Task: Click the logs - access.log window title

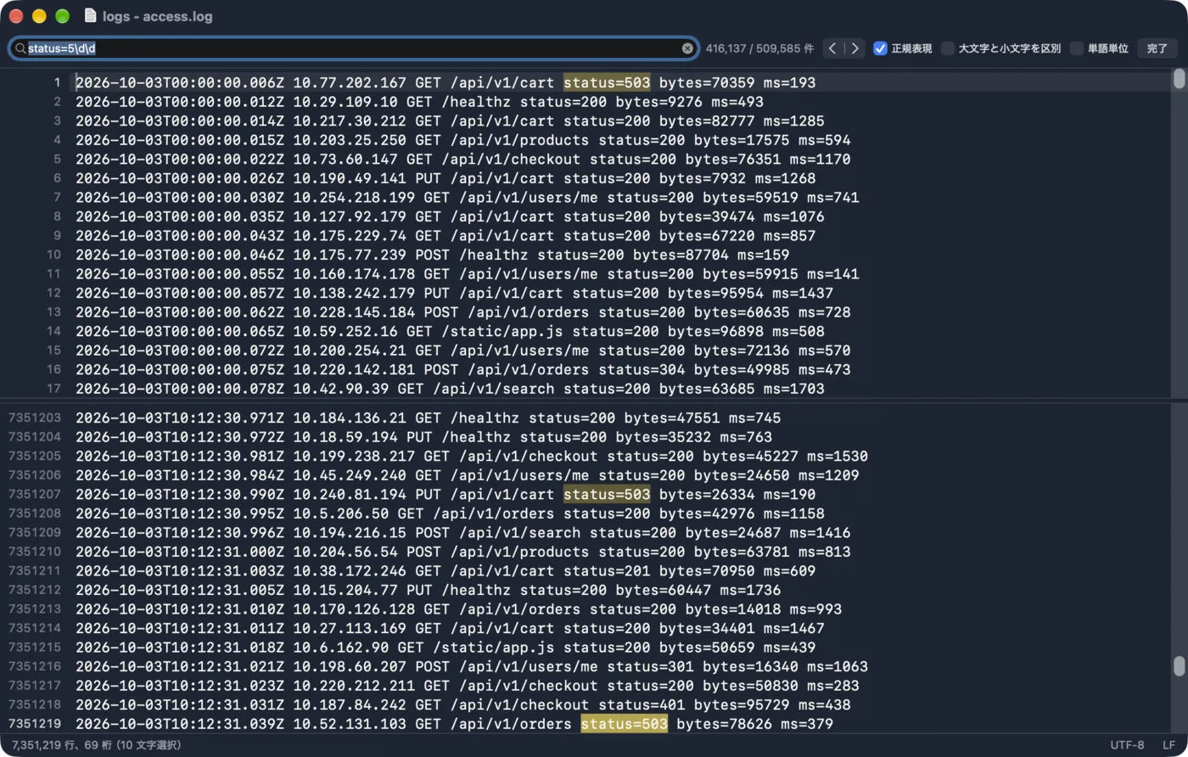Action: [158, 16]
